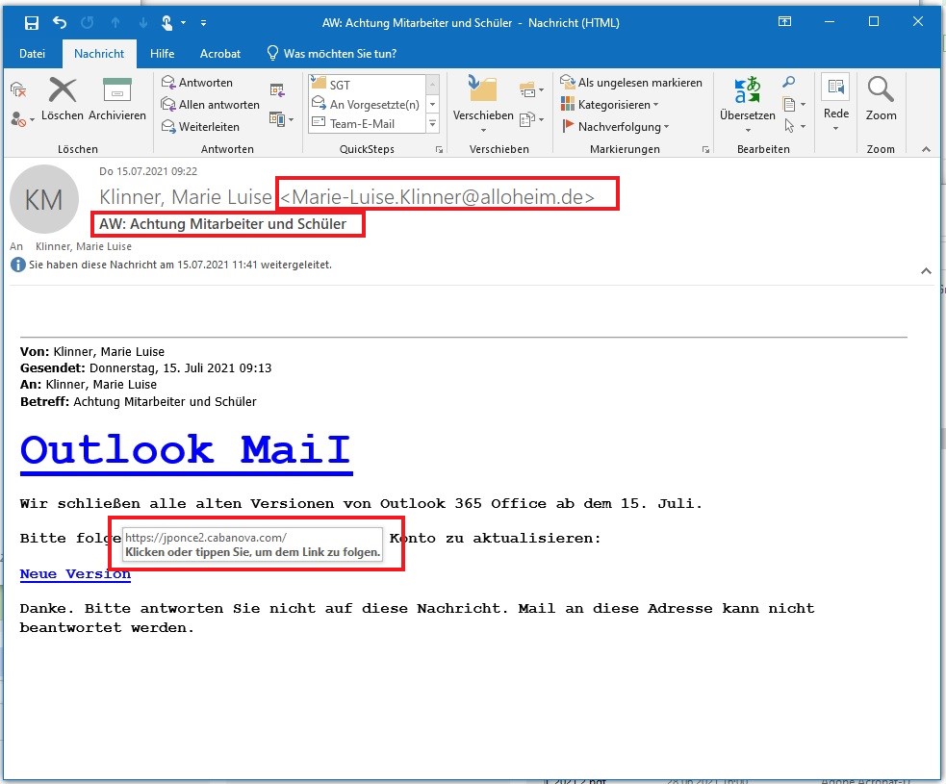Click the find magnifier in Bearbeiten group
This screenshot has width=946, height=784.
[x=788, y=82]
